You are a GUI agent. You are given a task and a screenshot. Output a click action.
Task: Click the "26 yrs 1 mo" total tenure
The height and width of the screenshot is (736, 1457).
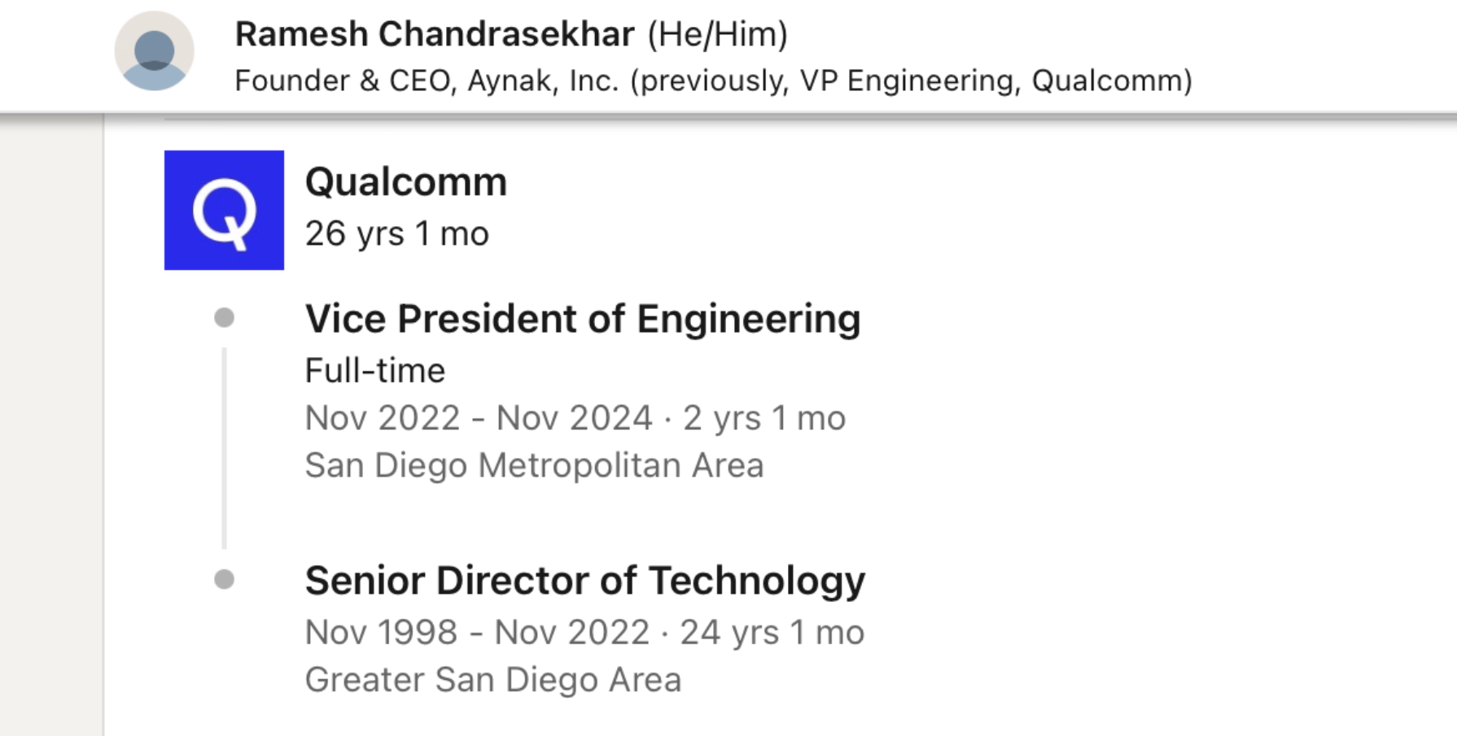click(x=396, y=233)
